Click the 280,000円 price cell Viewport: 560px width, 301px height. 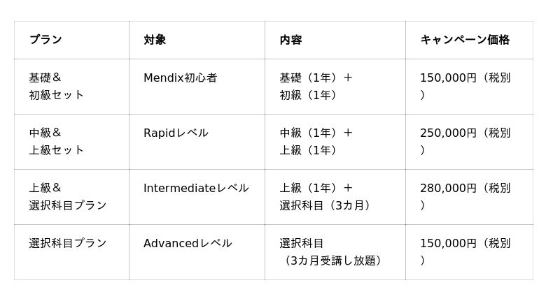[469, 197]
